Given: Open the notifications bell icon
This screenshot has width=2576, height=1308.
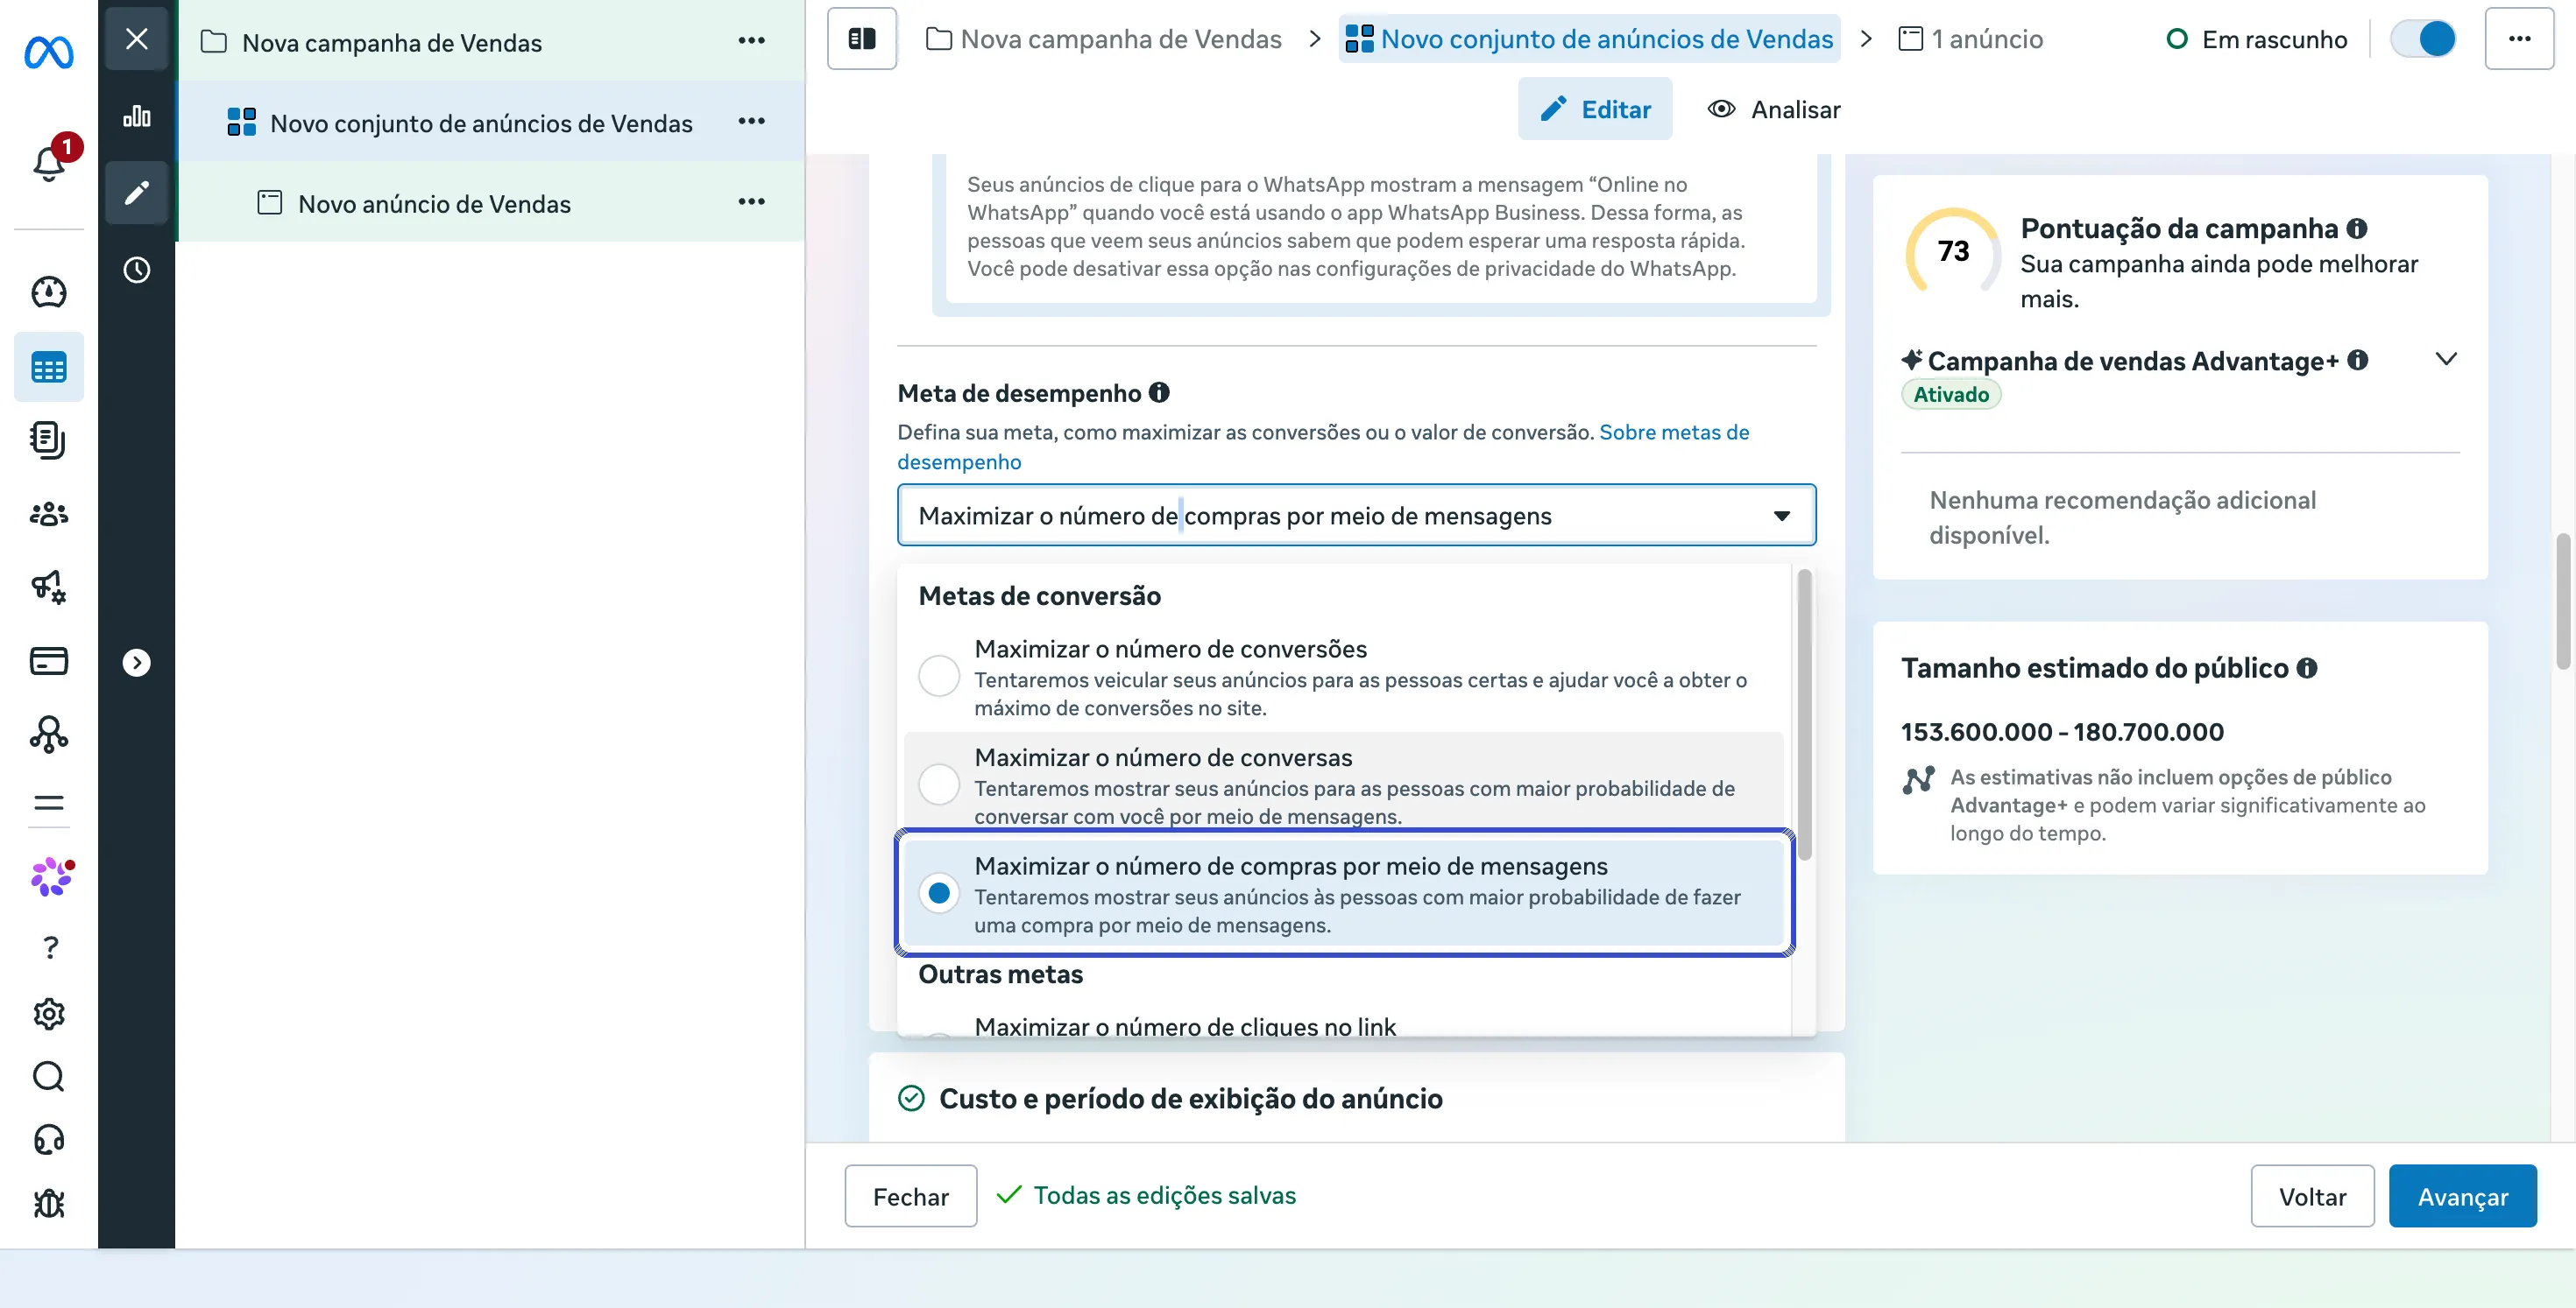Looking at the screenshot, I should tap(49, 162).
